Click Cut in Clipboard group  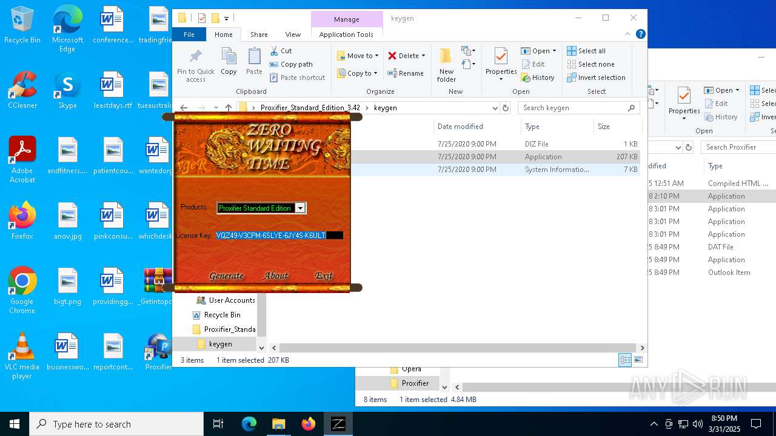point(281,51)
